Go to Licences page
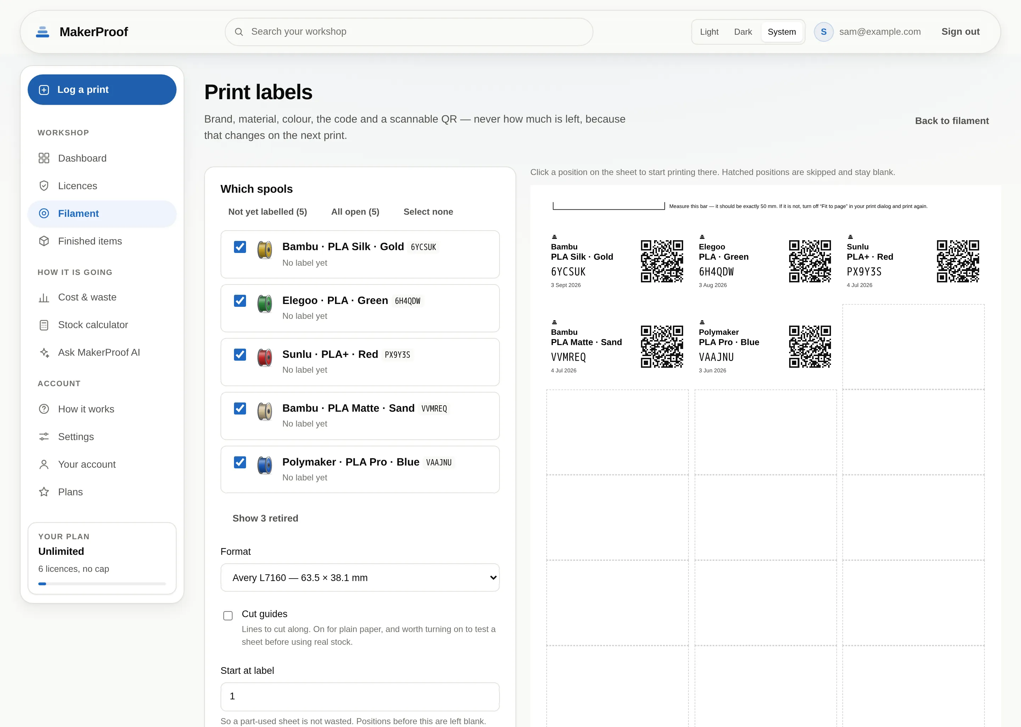1021x727 pixels. coord(102,186)
